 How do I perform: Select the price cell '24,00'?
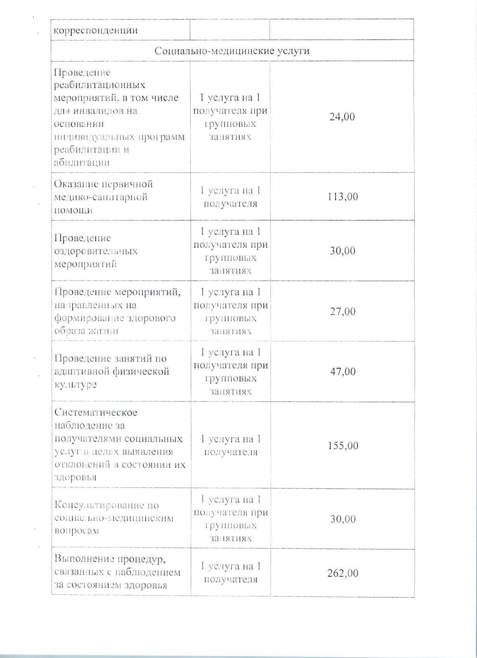(x=342, y=117)
